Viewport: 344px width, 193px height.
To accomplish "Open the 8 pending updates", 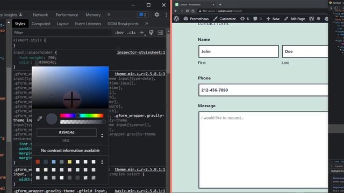I will click(245, 19).
